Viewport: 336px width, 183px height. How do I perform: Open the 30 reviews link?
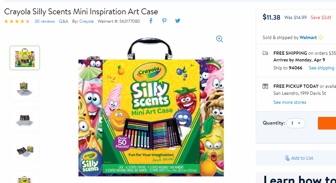(45, 21)
